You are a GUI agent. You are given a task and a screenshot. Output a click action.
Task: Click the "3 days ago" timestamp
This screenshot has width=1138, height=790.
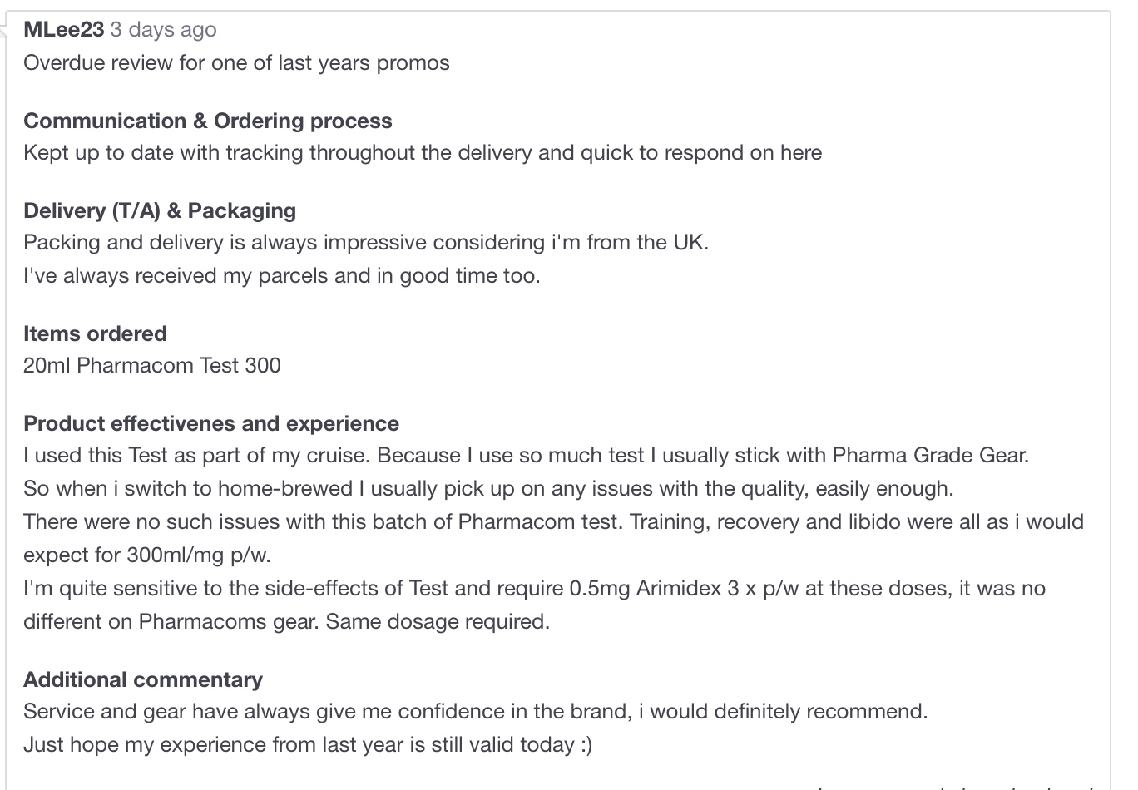point(163,30)
